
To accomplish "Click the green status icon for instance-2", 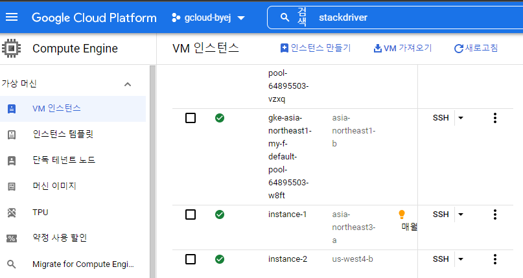I will coord(220,259).
